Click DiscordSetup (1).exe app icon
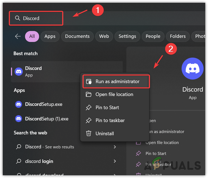208x178 pixels. pyautogui.click(x=19, y=119)
